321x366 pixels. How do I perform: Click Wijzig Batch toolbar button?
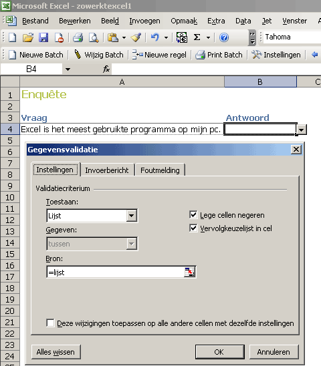[x=98, y=55]
